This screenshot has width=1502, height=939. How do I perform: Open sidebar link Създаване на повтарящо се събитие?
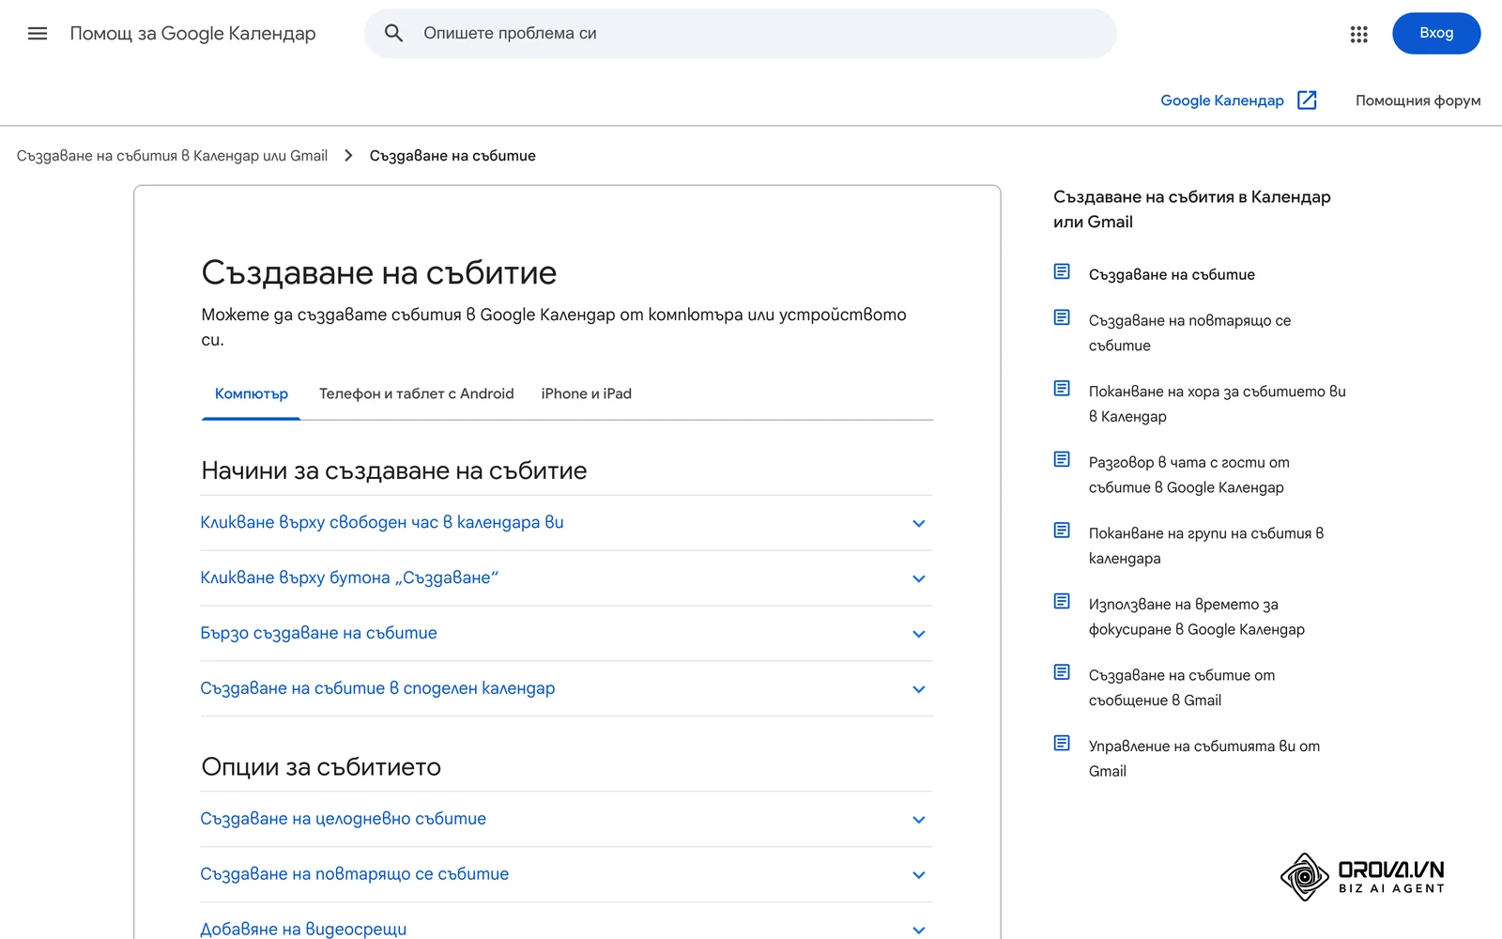pyautogui.click(x=1189, y=333)
